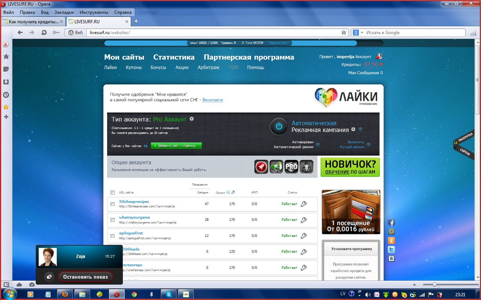Image resolution: width=481 pixels, height=300 pixels.
Task: Click the Веб address badge
Action: [x=75, y=33]
